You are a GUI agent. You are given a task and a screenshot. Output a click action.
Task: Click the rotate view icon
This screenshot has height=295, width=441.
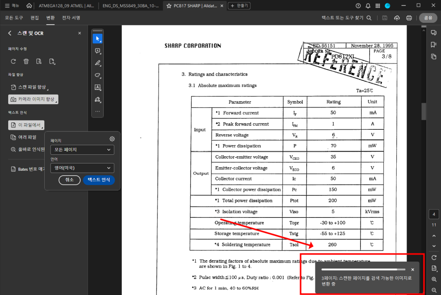434,258
